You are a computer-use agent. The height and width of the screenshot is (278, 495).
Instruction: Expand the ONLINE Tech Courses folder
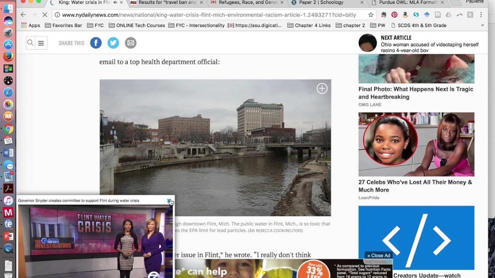click(137, 25)
